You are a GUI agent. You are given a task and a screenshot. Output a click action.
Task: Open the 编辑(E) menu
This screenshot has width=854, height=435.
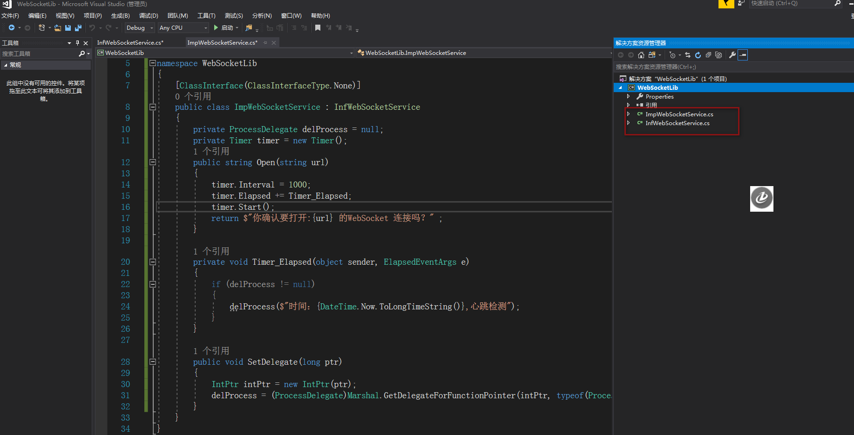37,16
